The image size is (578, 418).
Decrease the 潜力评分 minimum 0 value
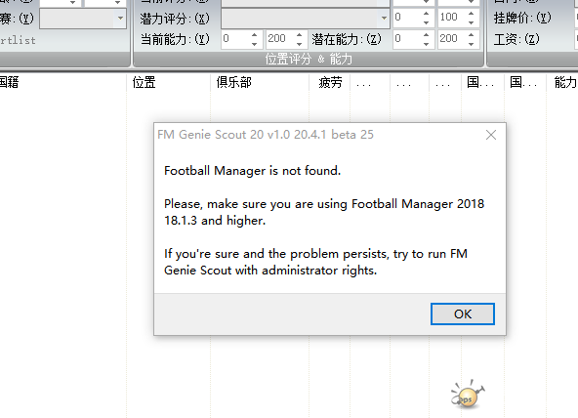426,22
